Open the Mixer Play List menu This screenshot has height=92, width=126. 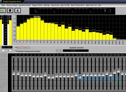91,5
